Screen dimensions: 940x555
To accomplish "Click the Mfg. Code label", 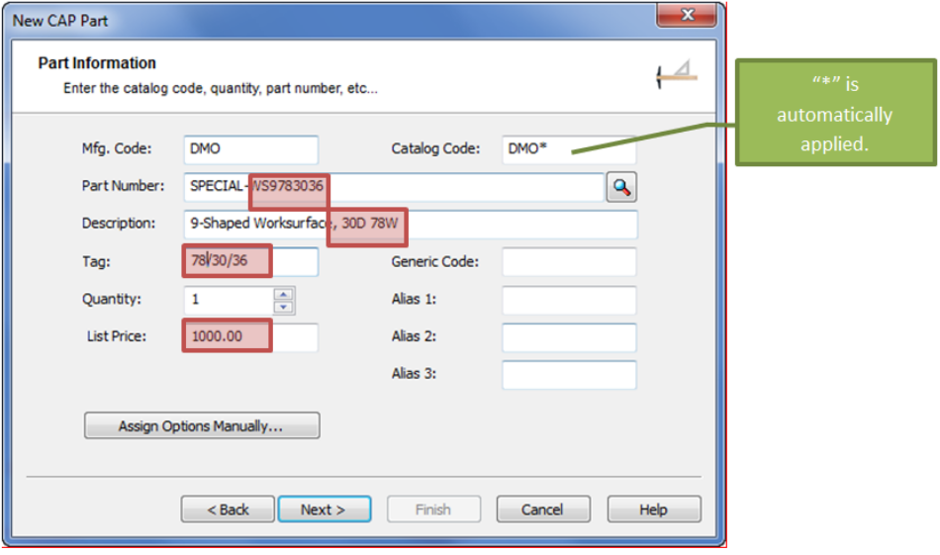I will (117, 148).
